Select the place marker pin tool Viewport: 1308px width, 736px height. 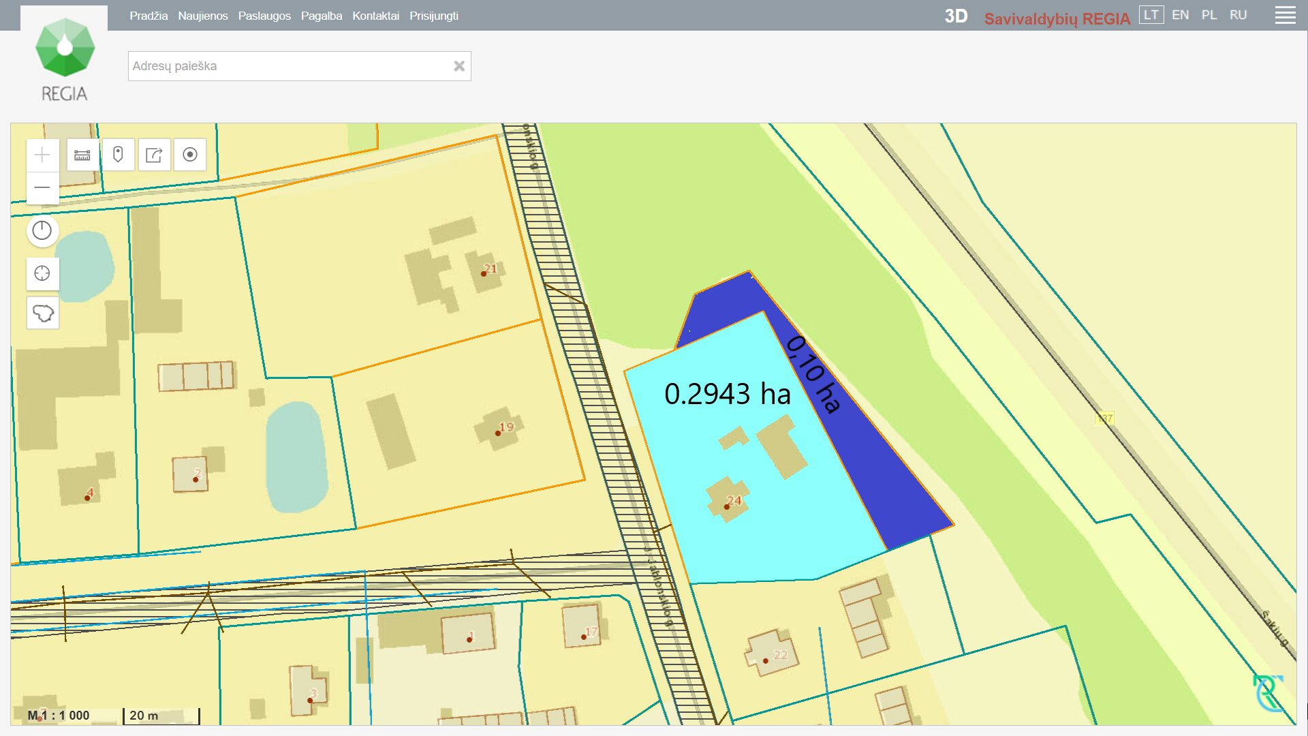pos(118,155)
